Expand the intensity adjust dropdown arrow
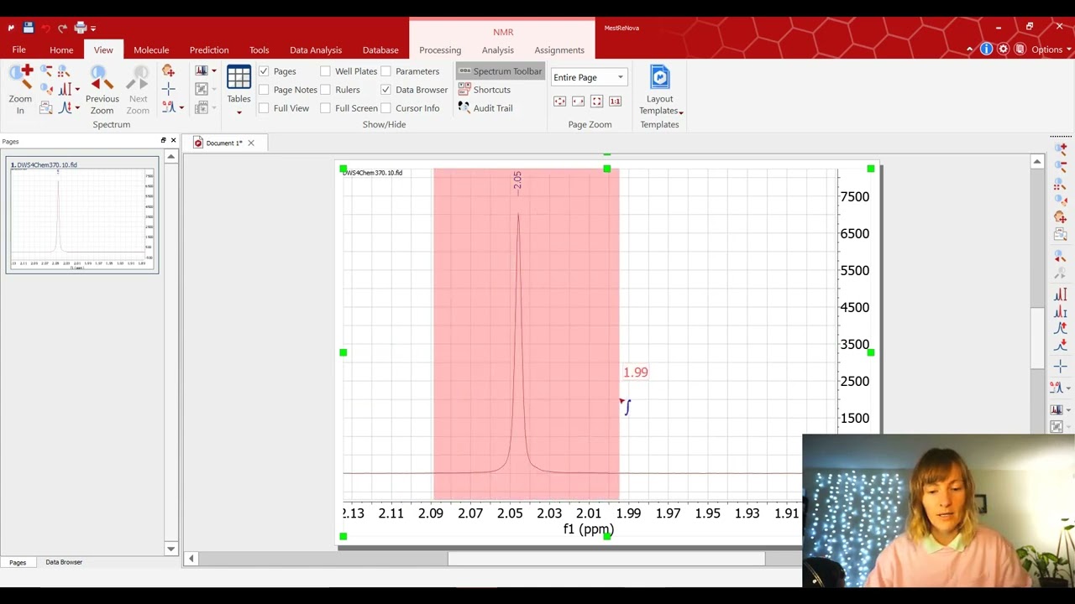The image size is (1075, 604). pos(77,107)
